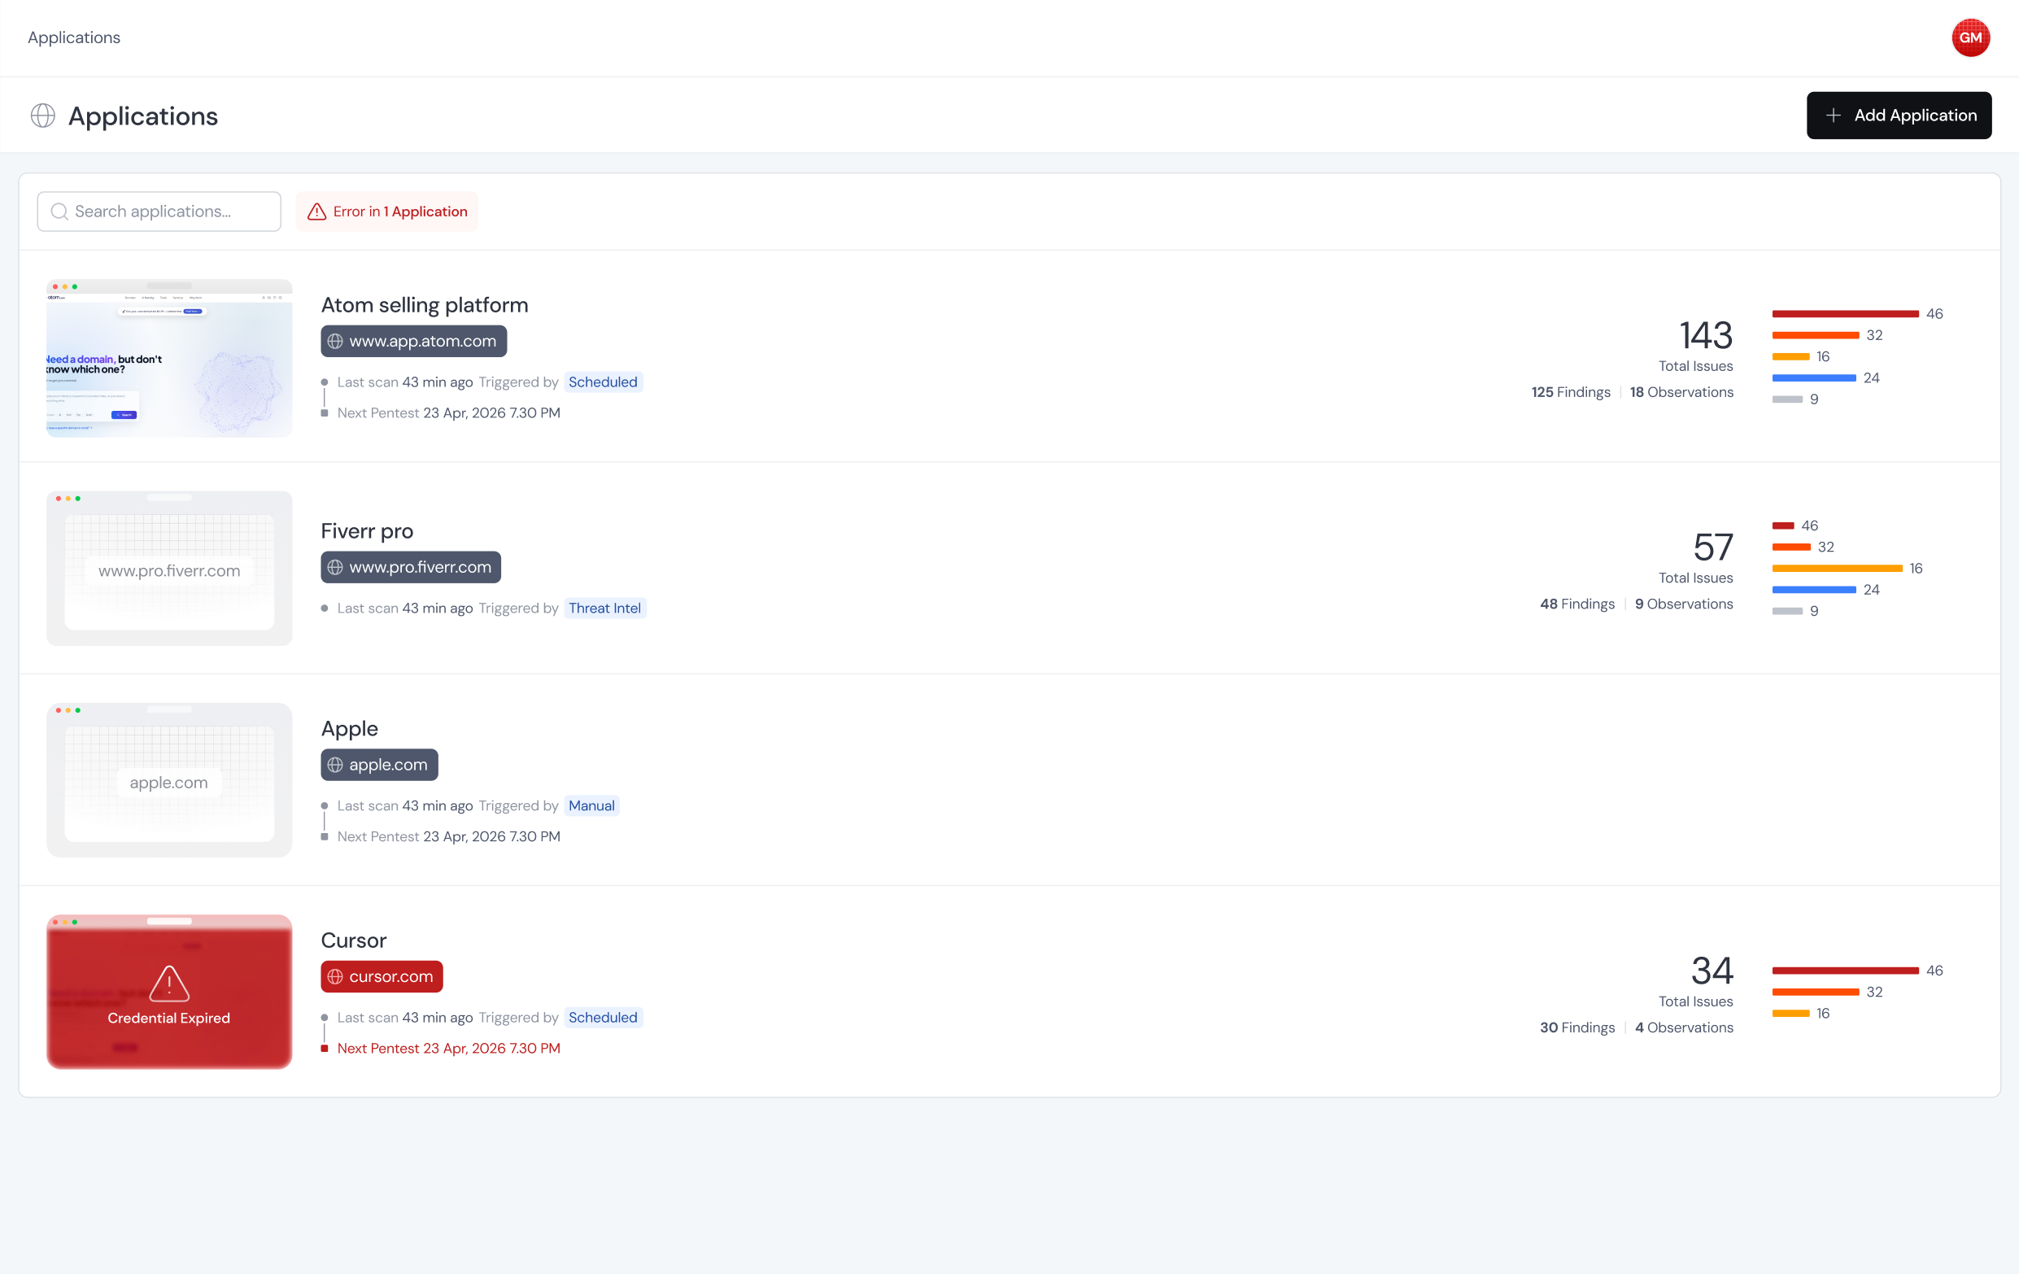Click globe icon in cursor.com chip
The image size is (2019, 1274).
(335, 977)
